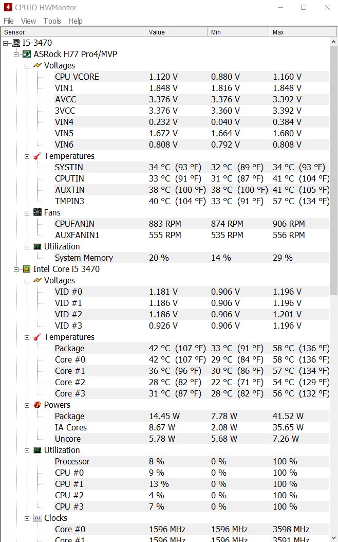Click the CPU chip icon beside Intel Core i5 3470

point(26,269)
